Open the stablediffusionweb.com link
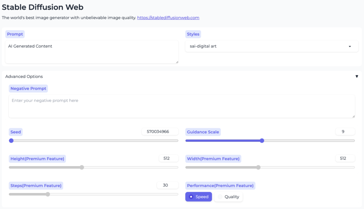The image size is (364, 209). [168, 18]
